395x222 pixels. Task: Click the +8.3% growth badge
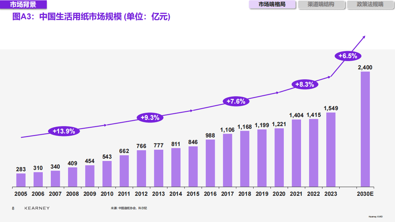coord(305,84)
